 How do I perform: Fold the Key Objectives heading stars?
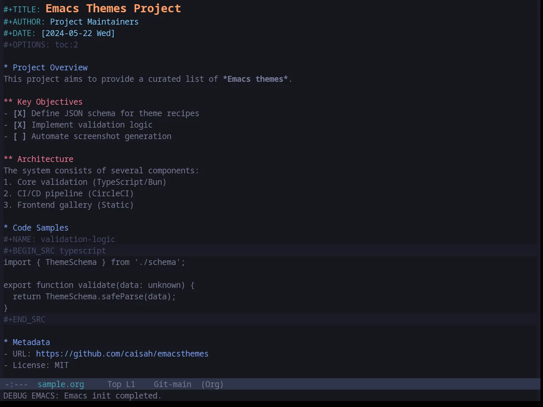tap(8, 102)
